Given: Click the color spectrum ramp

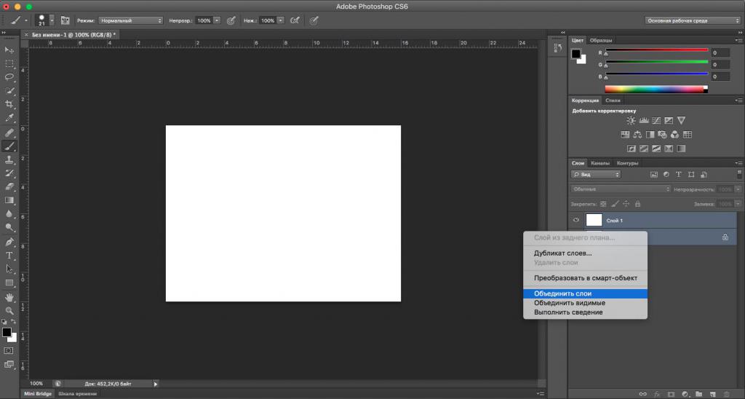Looking at the screenshot, I should (x=653, y=90).
